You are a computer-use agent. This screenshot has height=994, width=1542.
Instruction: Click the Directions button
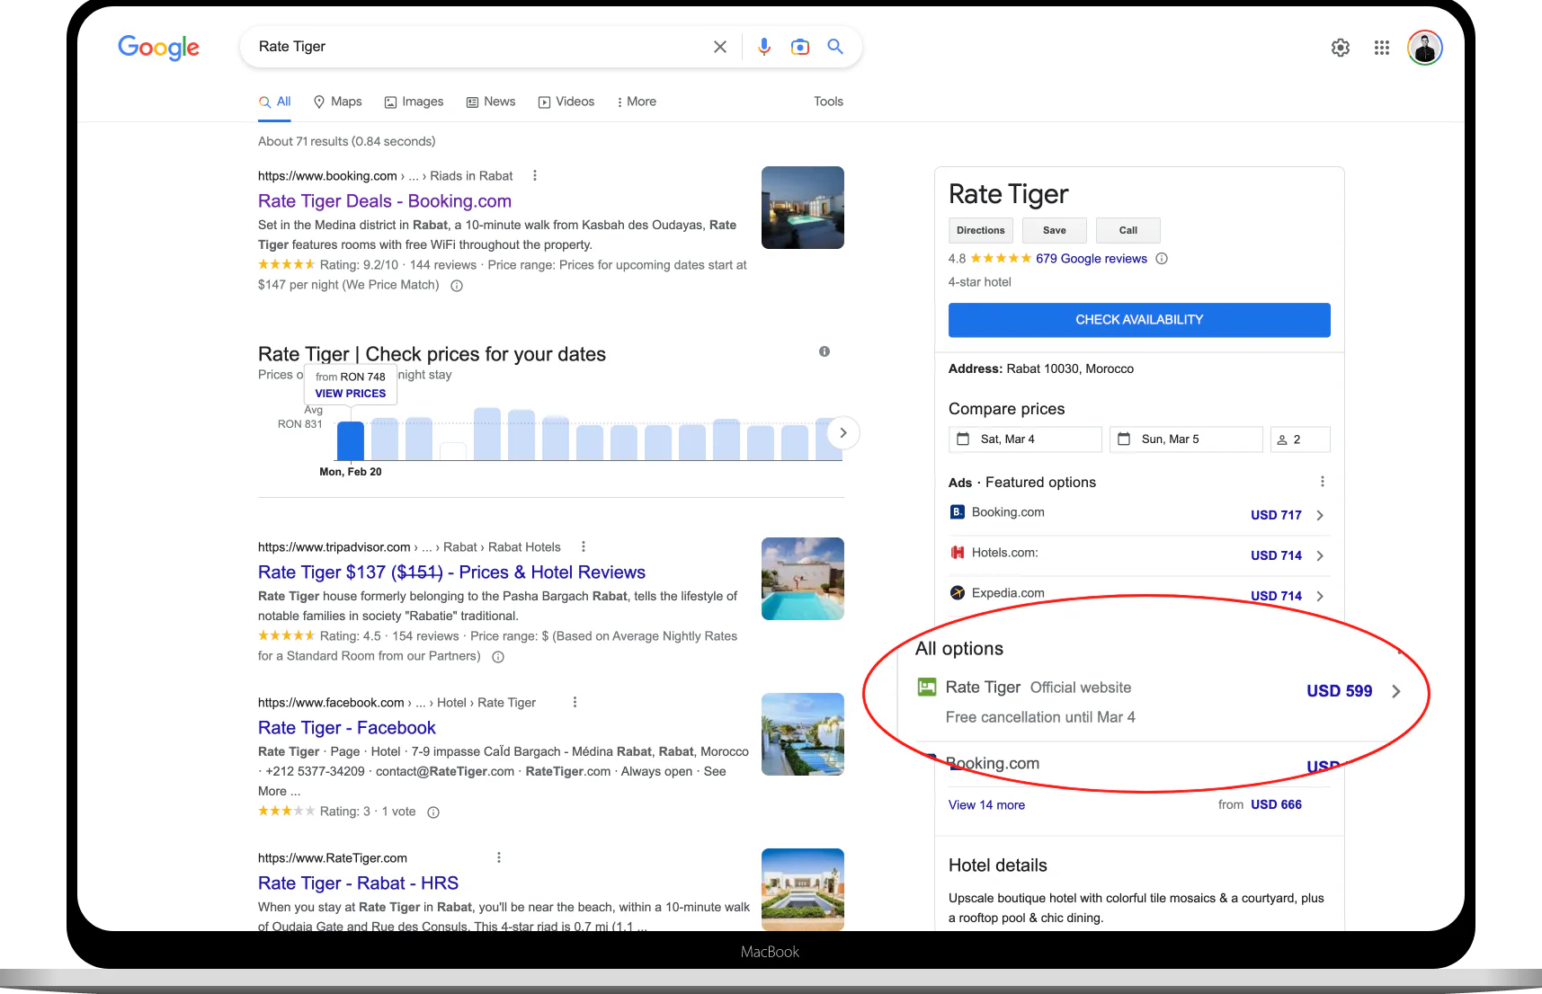pos(981,230)
